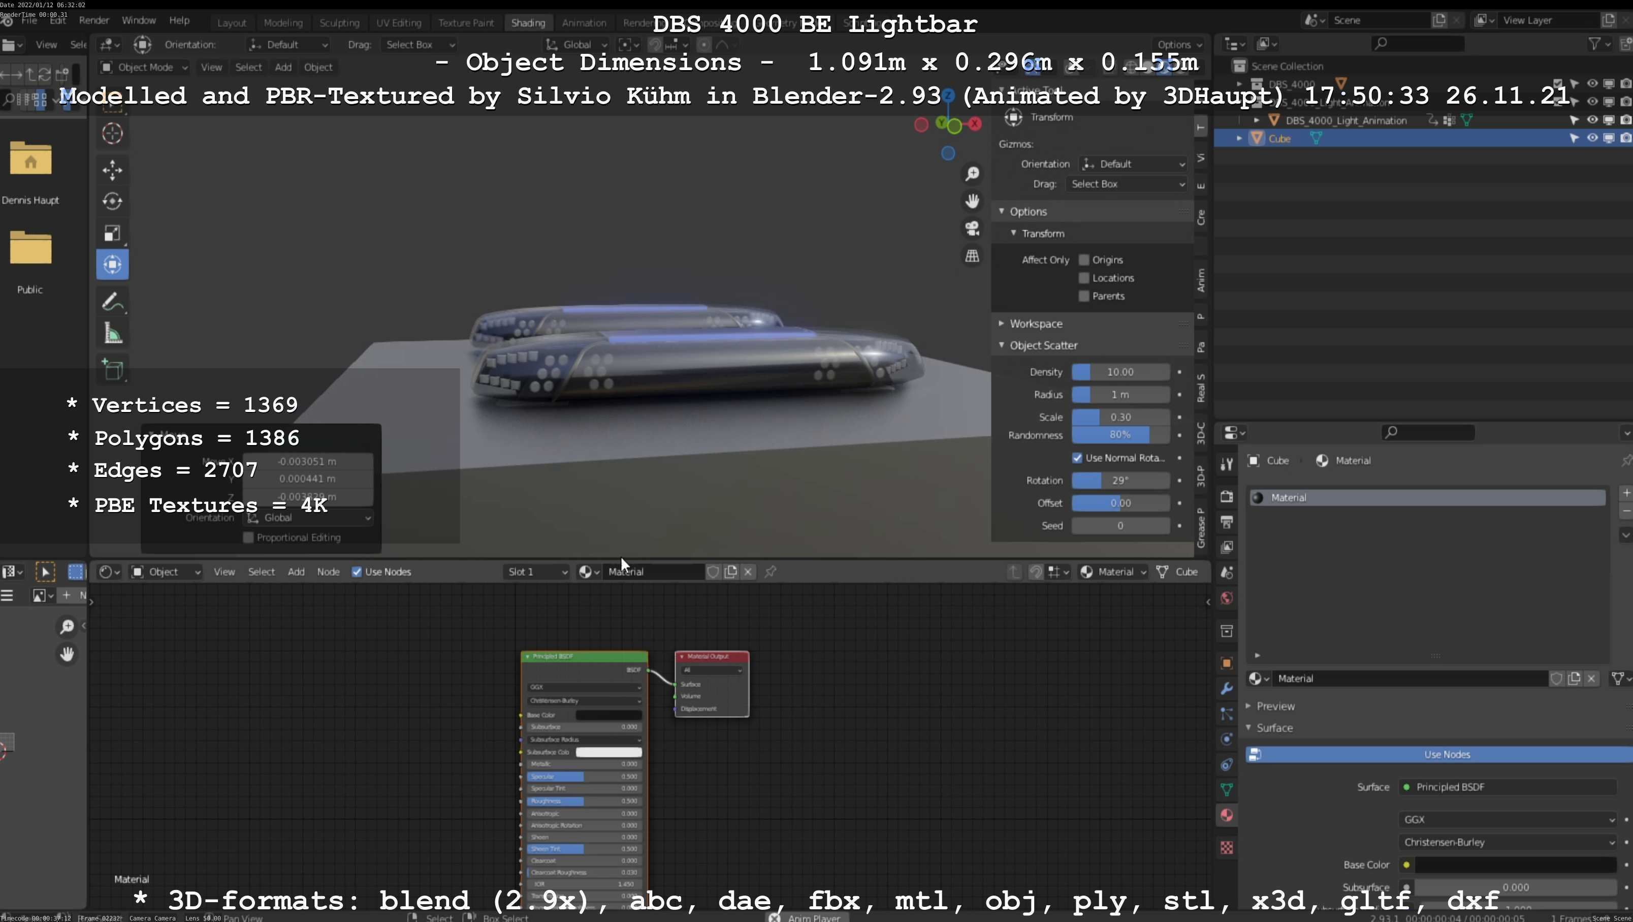Screen dimensions: 1633x922
Task: Select the active Transform tool
Action: click(x=112, y=265)
